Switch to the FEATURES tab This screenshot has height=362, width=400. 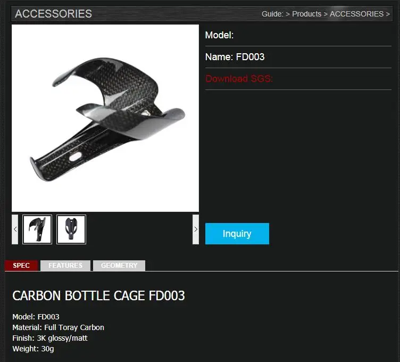65,266
